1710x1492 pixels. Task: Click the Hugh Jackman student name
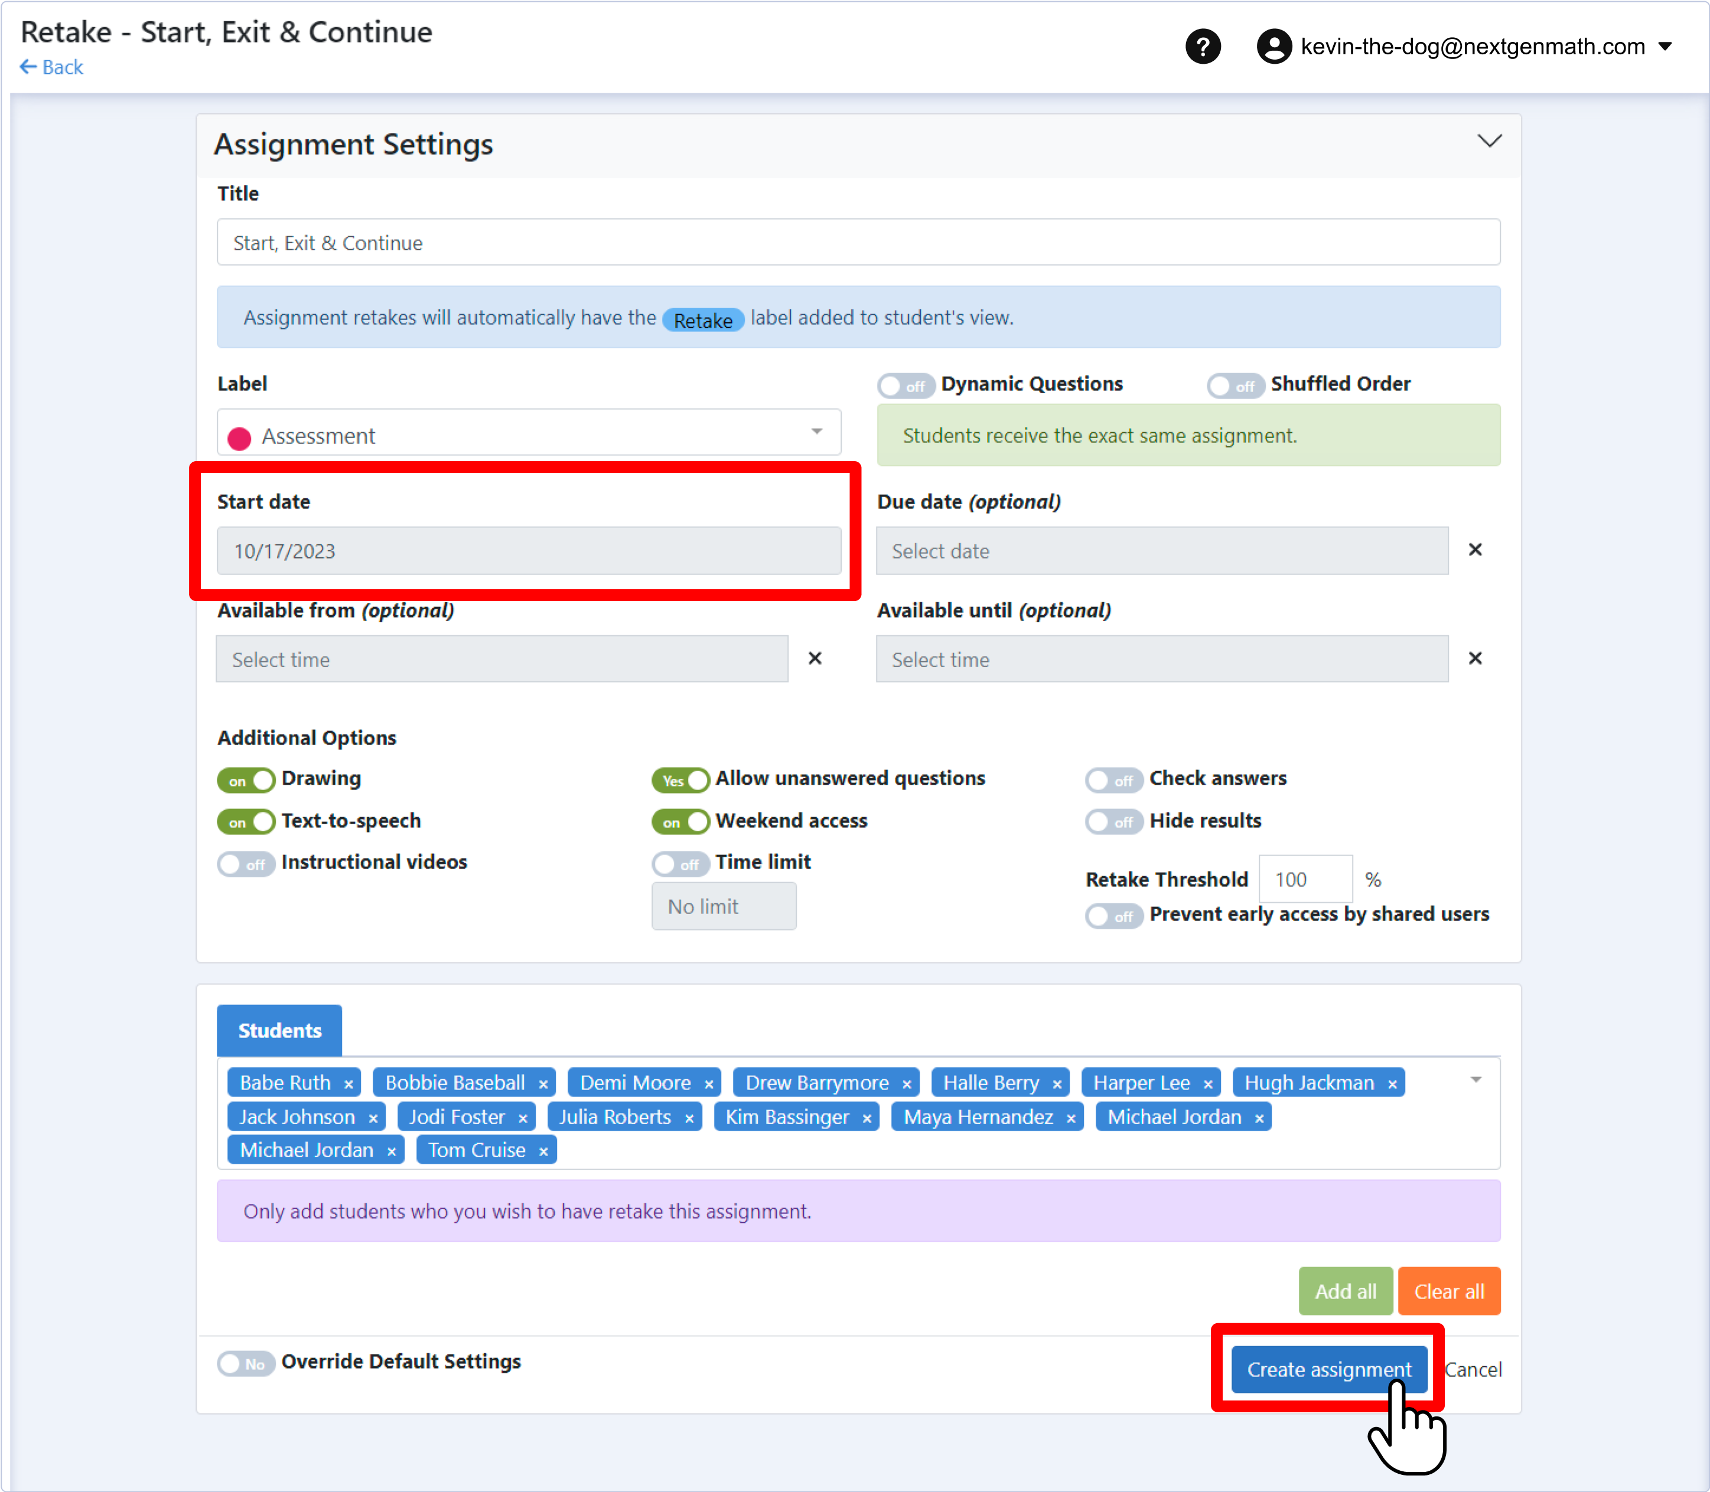tap(1310, 1083)
